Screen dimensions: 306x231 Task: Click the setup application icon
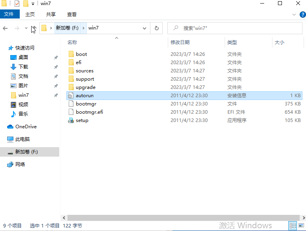(x=71, y=120)
